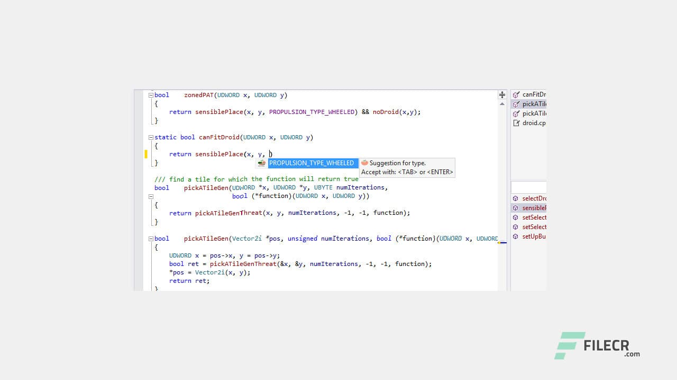Click the cube icon next to sensibleP item
Screen dimensions: 677x380
click(x=516, y=207)
